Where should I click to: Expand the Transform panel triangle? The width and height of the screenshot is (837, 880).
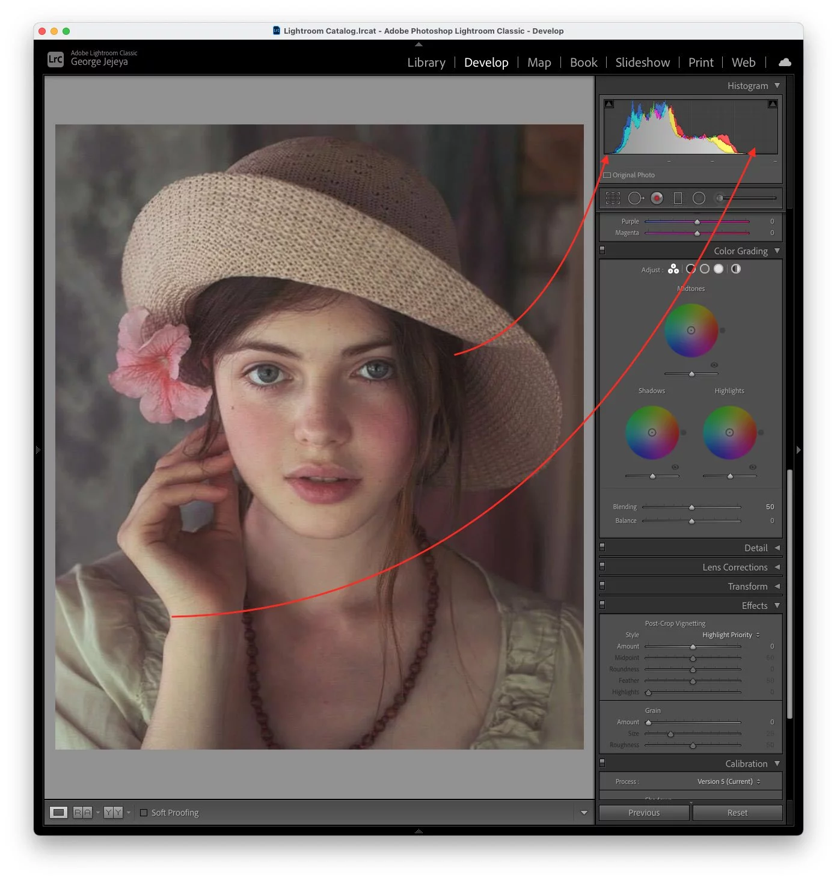click(777, 586)
